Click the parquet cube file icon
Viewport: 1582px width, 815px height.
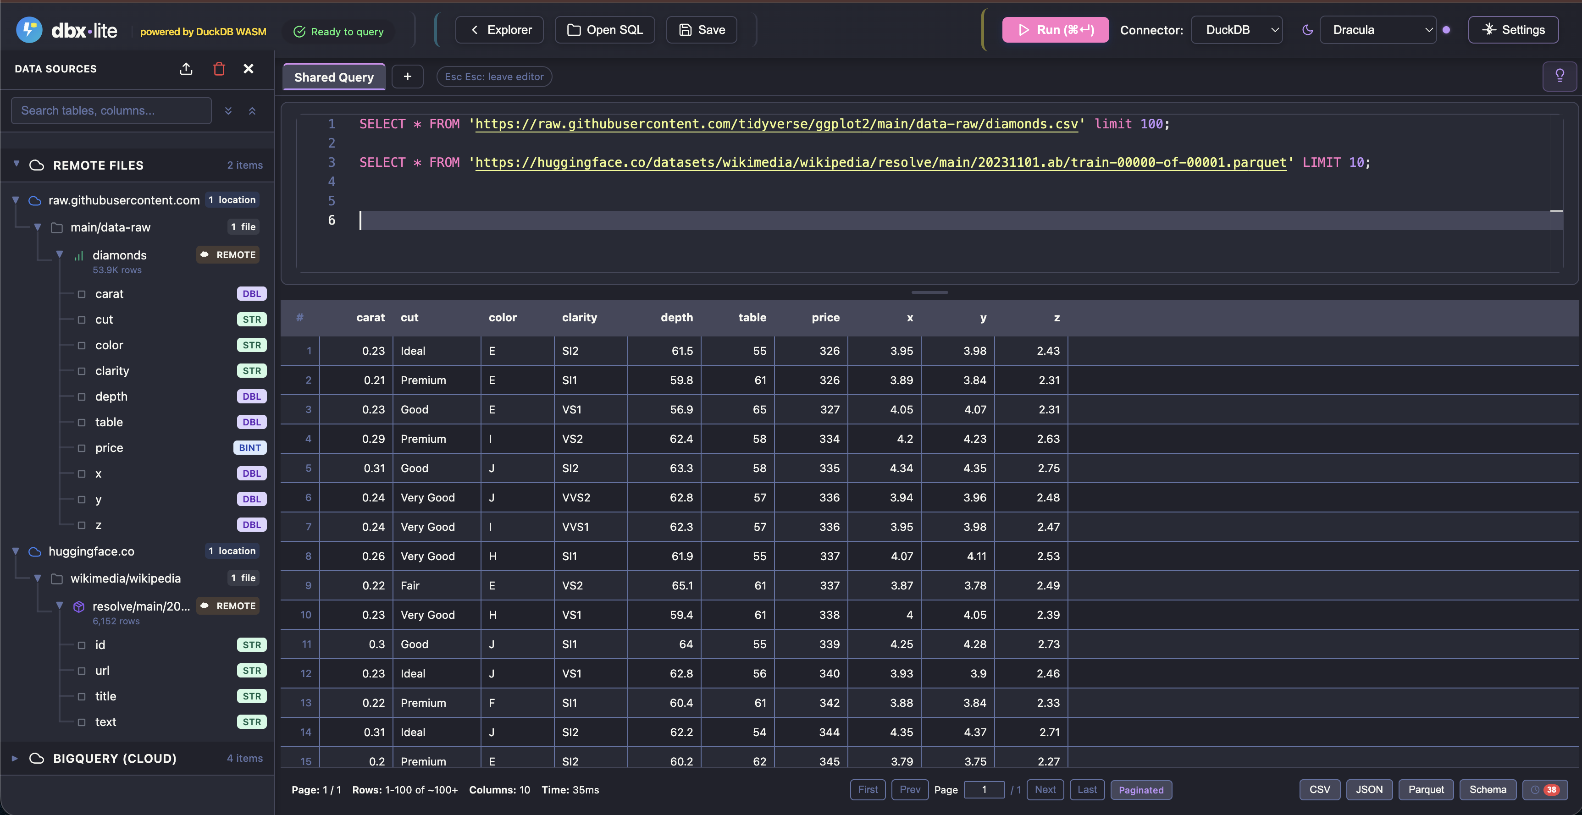coord(78,606)
